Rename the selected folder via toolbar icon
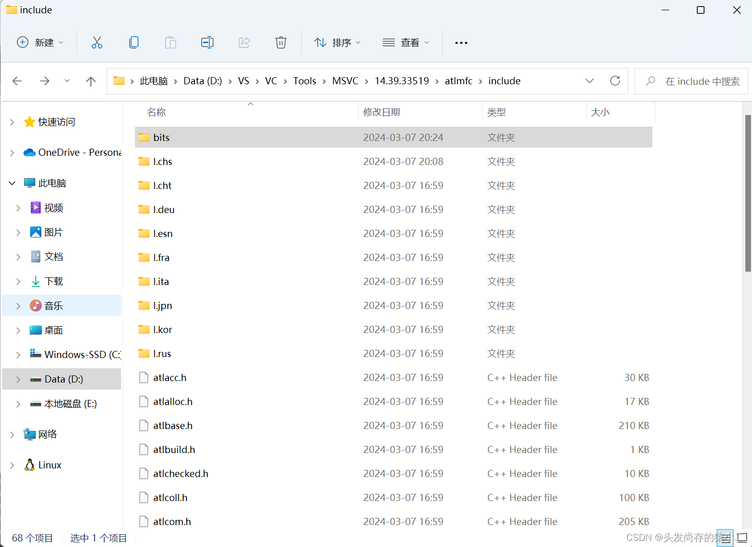 (x=207, y=42)
